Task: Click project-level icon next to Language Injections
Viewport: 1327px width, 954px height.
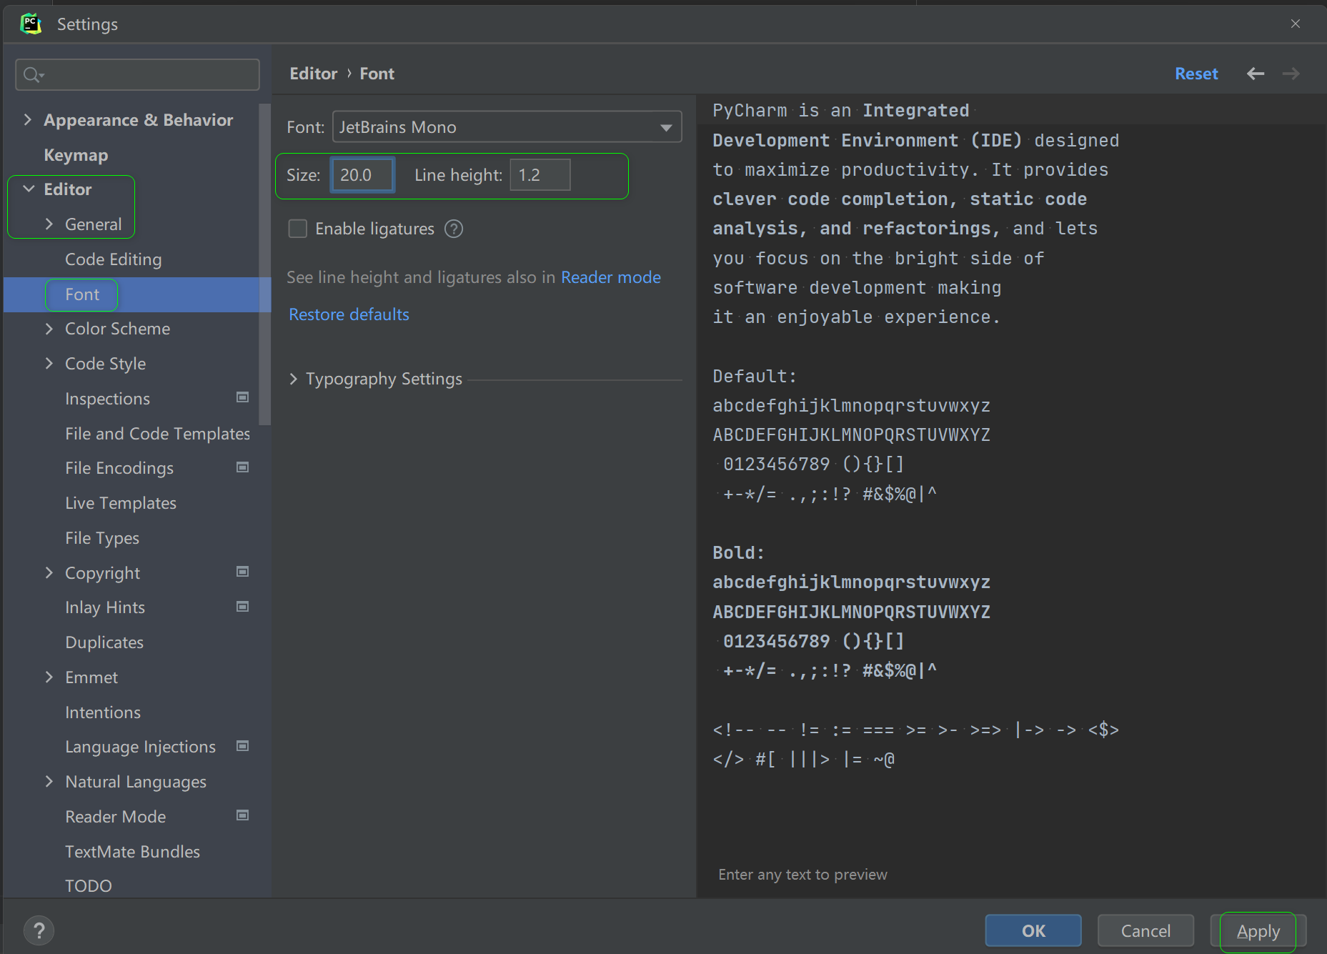Action: tap(243, 746)
